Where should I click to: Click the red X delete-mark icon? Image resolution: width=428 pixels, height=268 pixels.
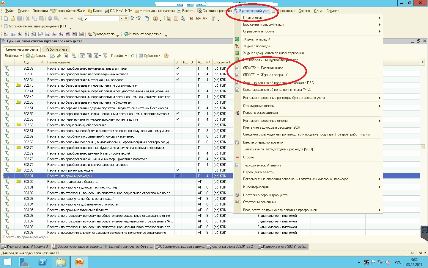click(x=66, y=56)
